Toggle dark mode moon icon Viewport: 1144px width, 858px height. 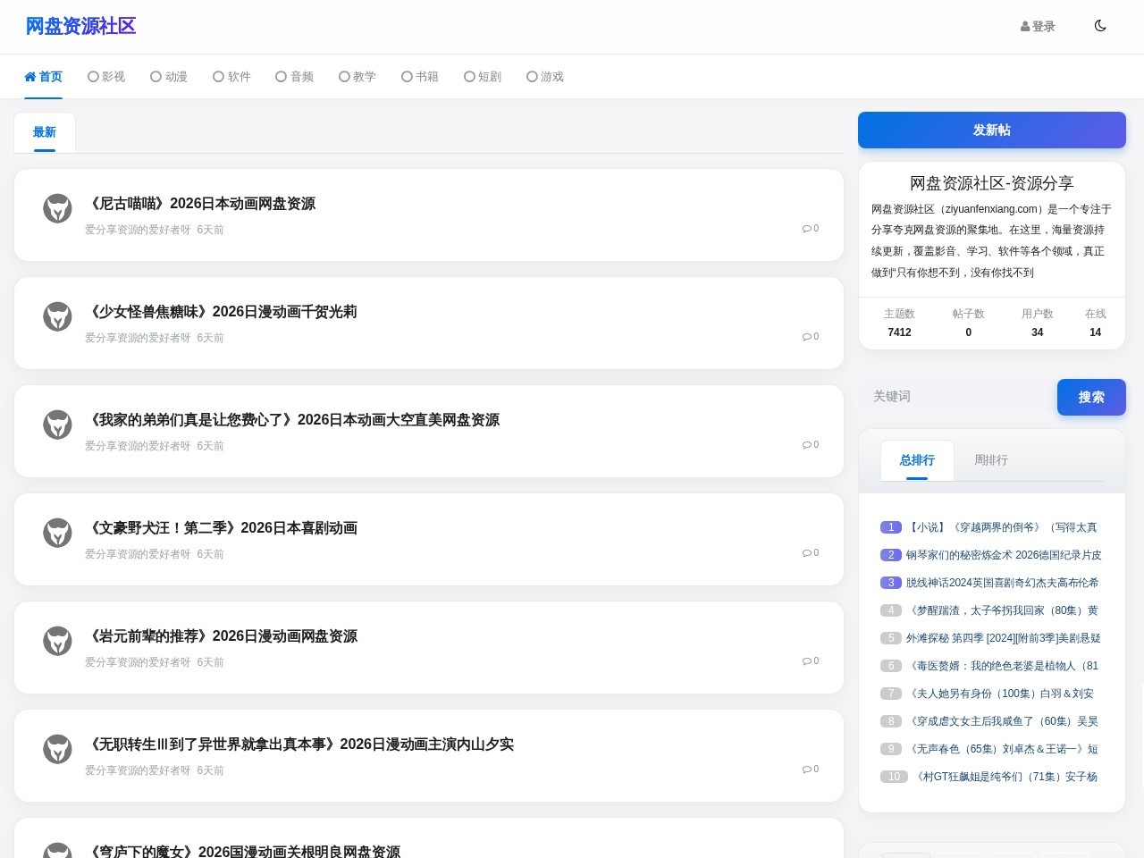(x=1100, y=26)
